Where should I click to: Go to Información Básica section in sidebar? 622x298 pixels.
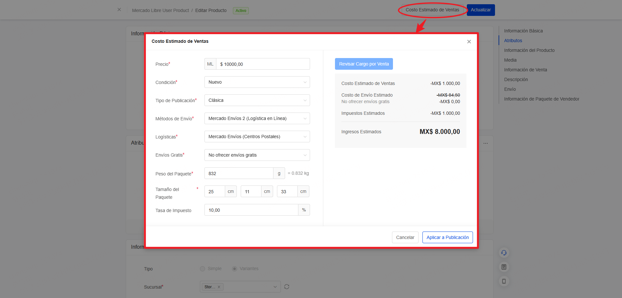[x=523, y=31]
